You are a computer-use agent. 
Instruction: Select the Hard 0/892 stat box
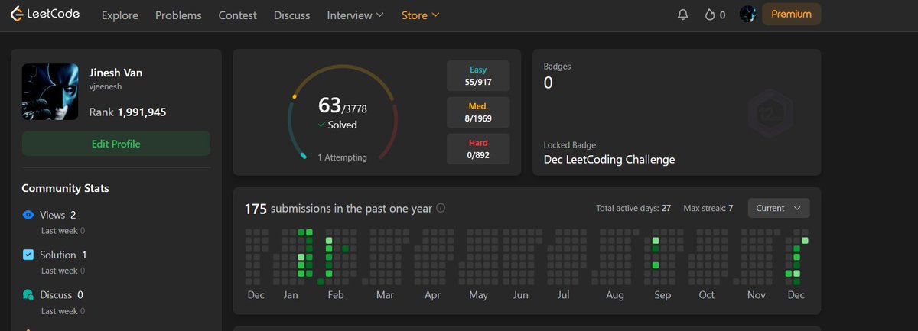click(x=478, y=149)
